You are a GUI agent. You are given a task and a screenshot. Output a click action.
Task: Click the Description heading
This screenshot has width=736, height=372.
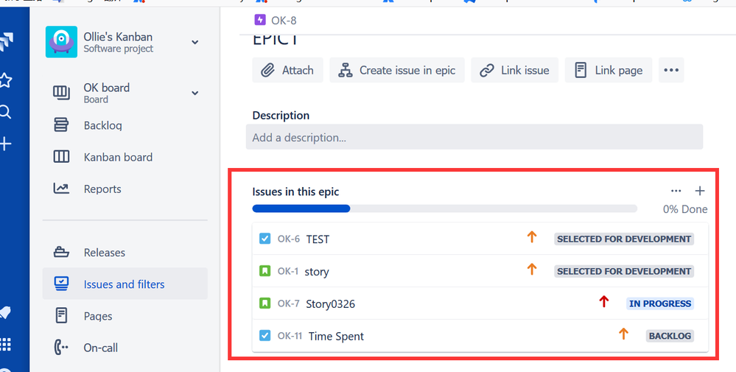(281, 116)
